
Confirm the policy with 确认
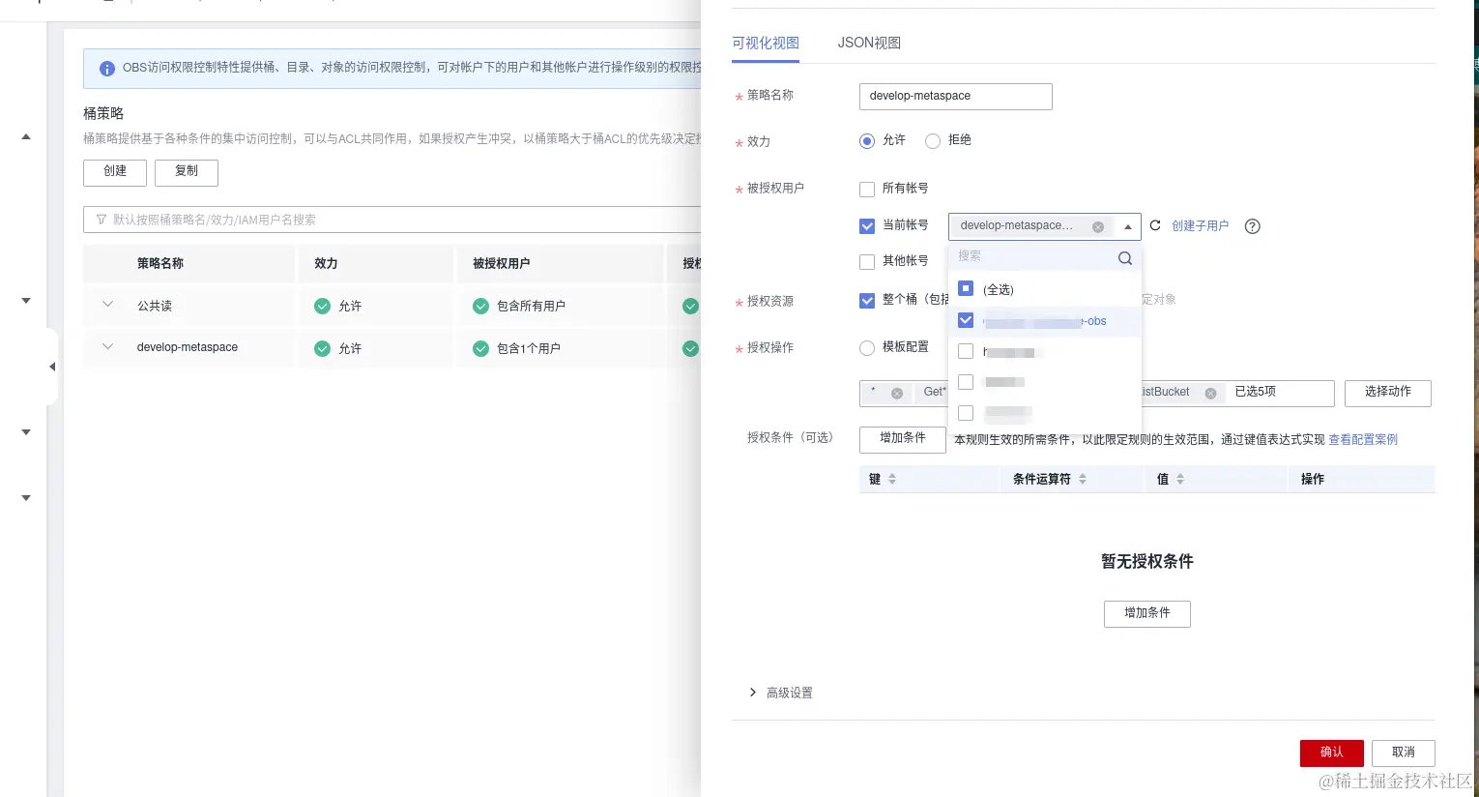[1332, 753]
